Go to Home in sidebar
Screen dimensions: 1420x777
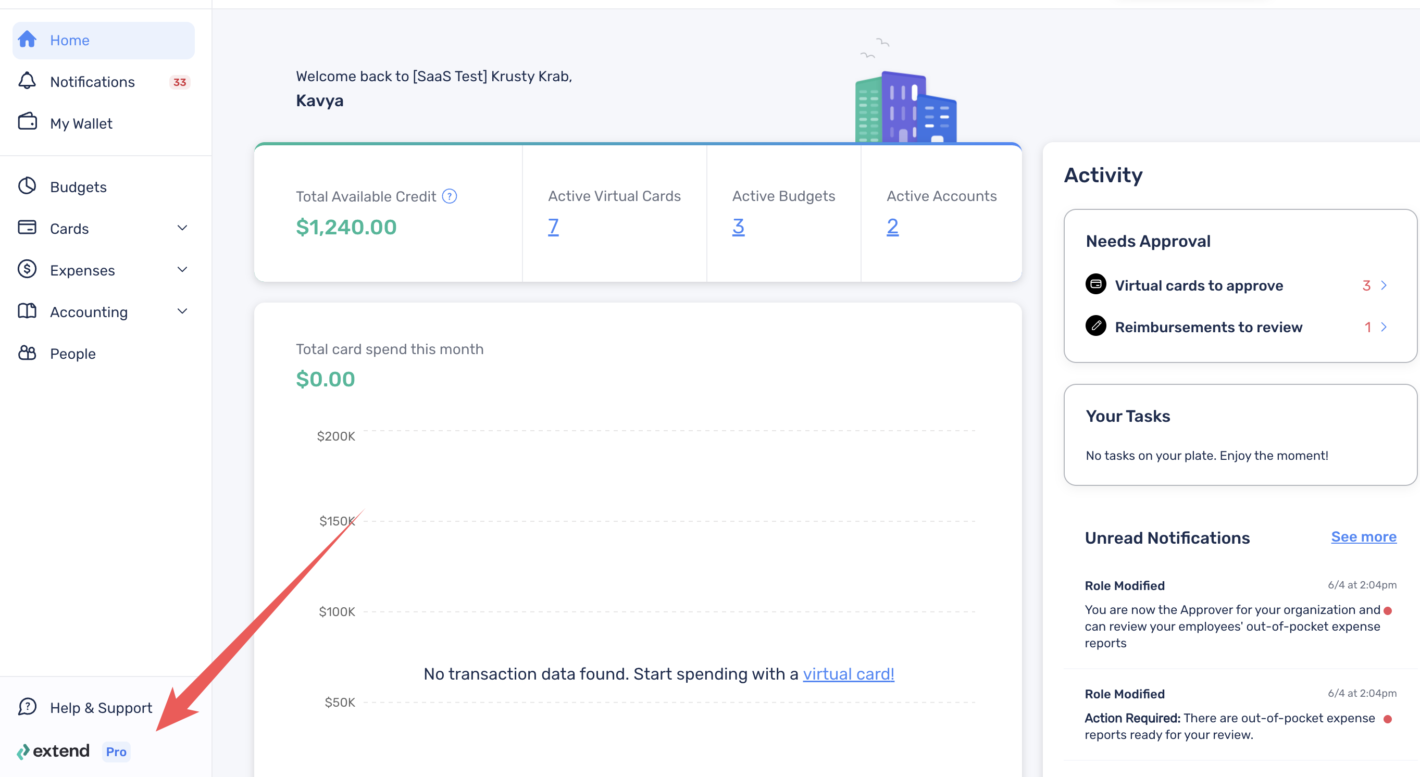[104, 40]
